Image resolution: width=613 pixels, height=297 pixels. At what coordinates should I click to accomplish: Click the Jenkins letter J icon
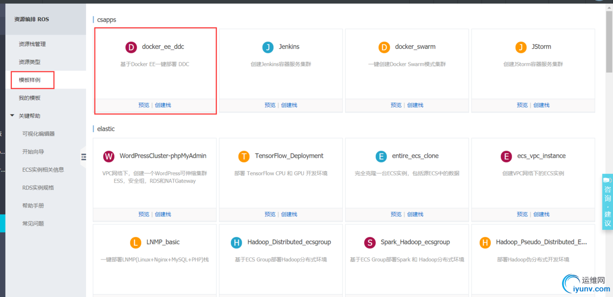click(268, 47)
